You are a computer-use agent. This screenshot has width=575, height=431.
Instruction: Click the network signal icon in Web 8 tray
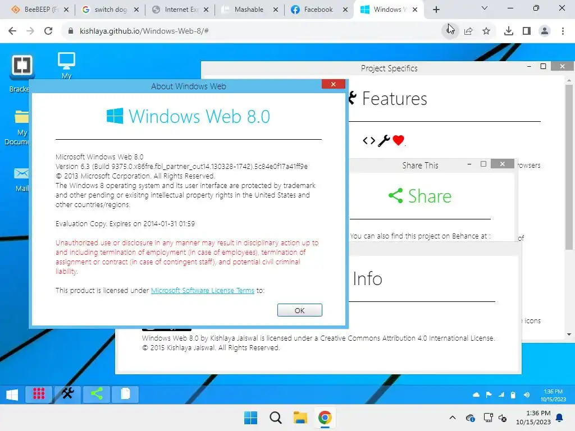501,395
